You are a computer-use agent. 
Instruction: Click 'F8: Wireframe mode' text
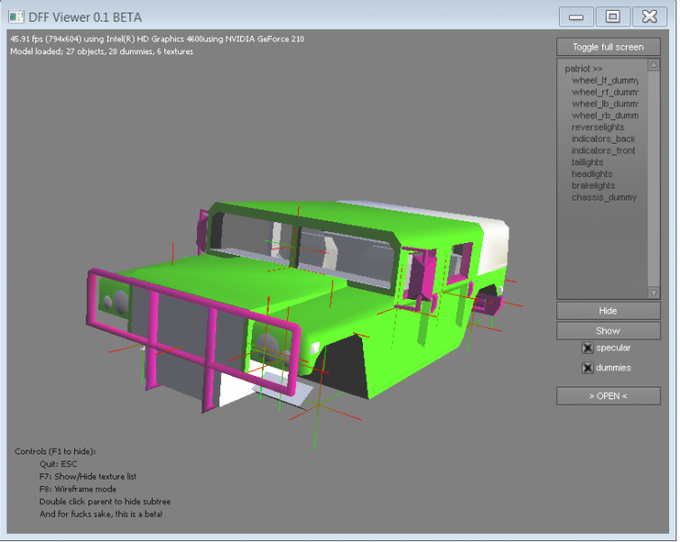coord(78,489)
